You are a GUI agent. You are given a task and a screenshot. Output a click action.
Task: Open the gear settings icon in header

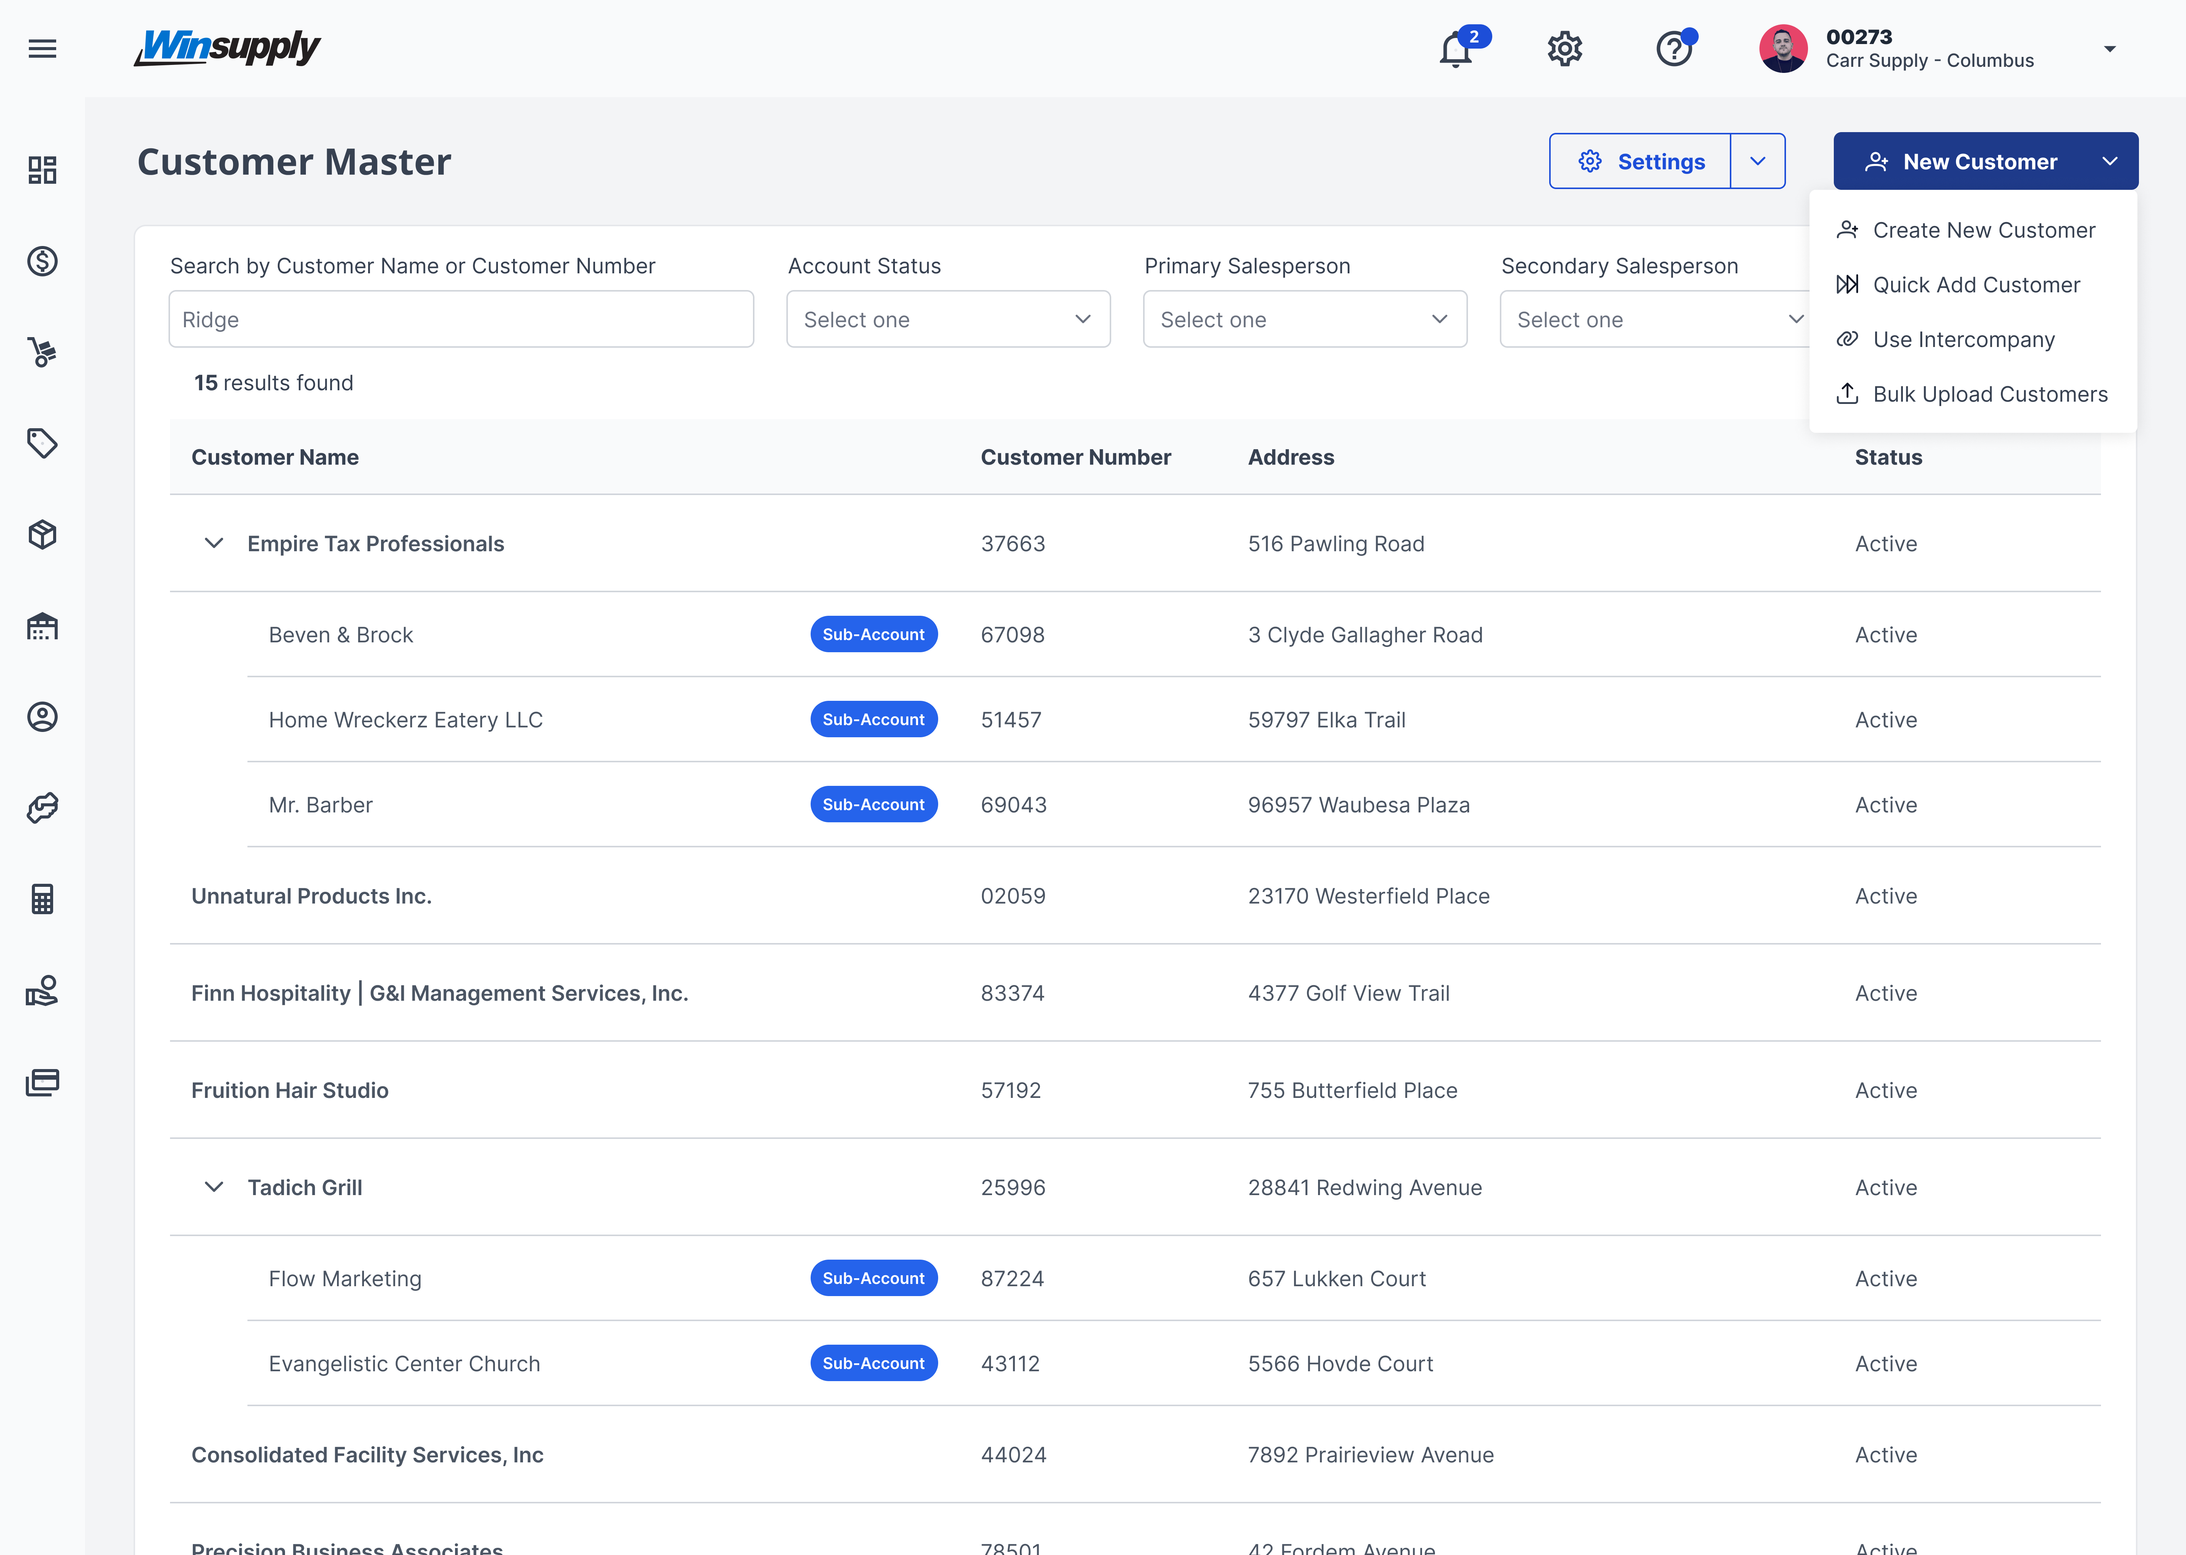pyautogui.click(x=1565, y=49)
